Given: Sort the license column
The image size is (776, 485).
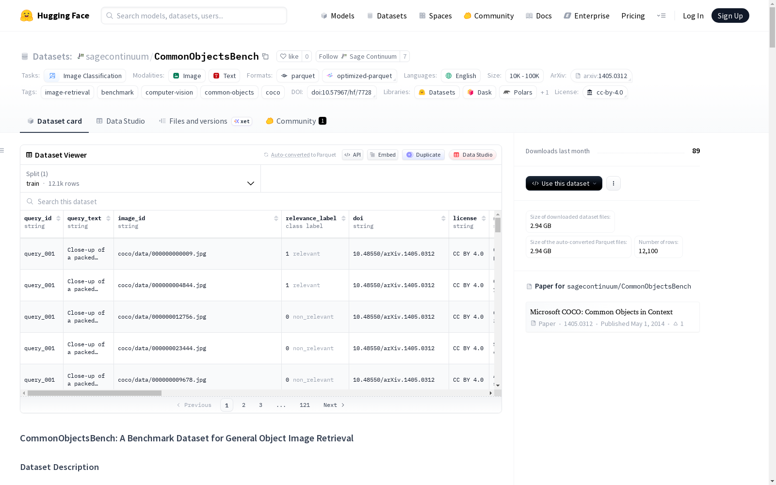Looking at the screenshot, I should pos(484,218).
